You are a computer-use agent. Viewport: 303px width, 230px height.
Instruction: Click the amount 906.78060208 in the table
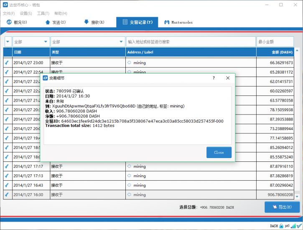pos(280,194)
